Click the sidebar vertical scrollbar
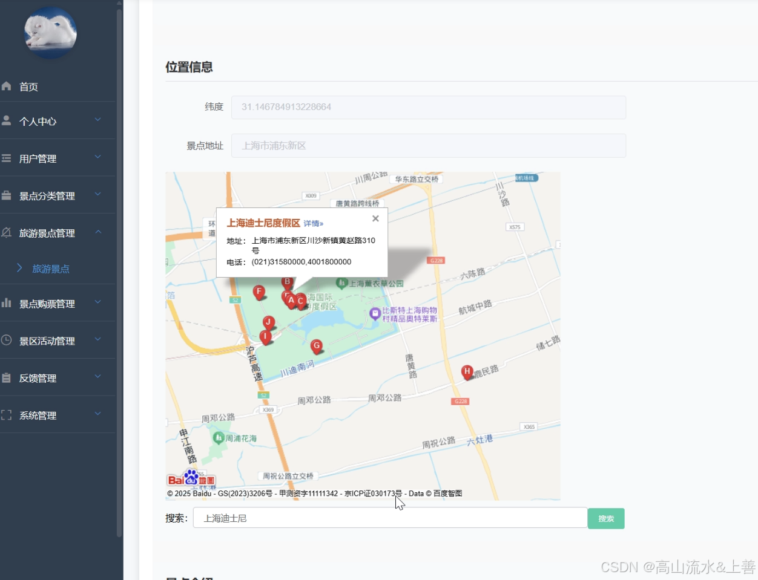Viewport: 758px width, 580px height. pyautogui.click(x=119, y=272)
